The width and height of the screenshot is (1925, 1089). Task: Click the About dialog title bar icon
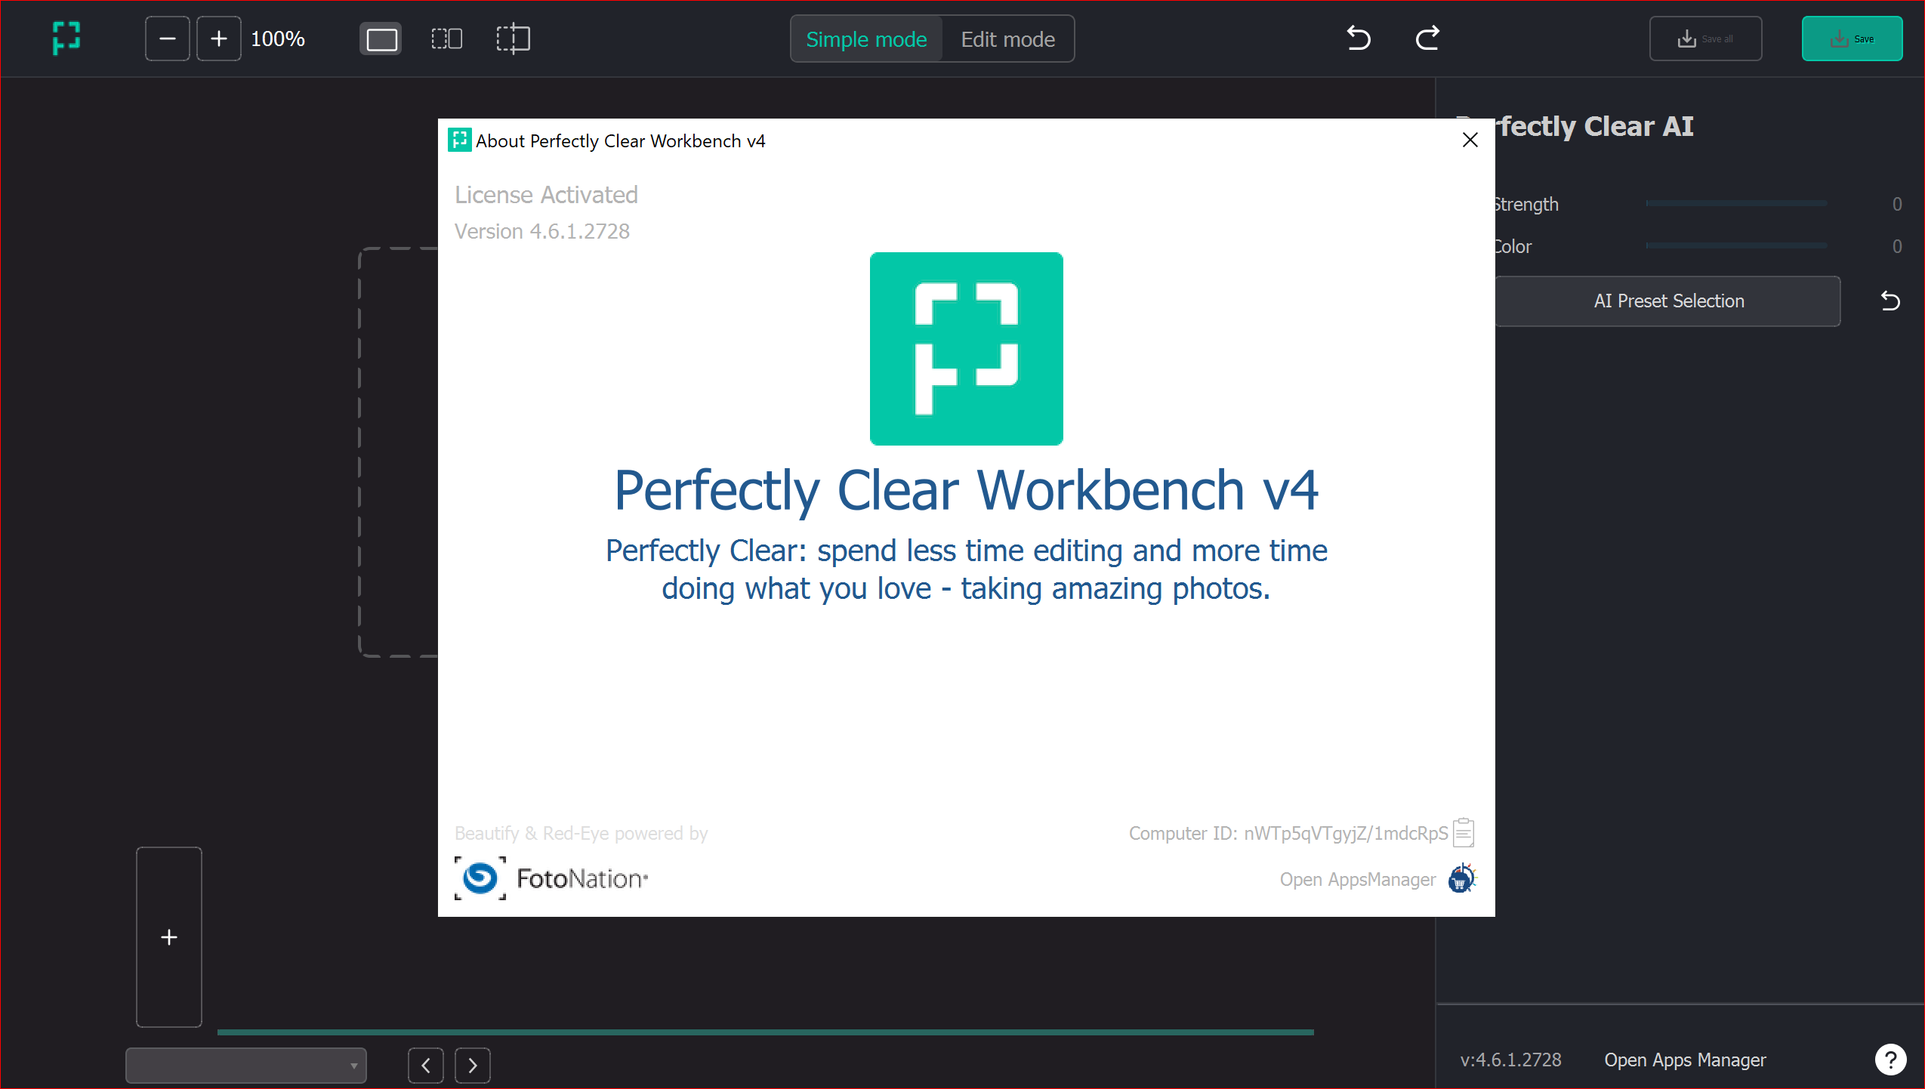click(460, 140)
